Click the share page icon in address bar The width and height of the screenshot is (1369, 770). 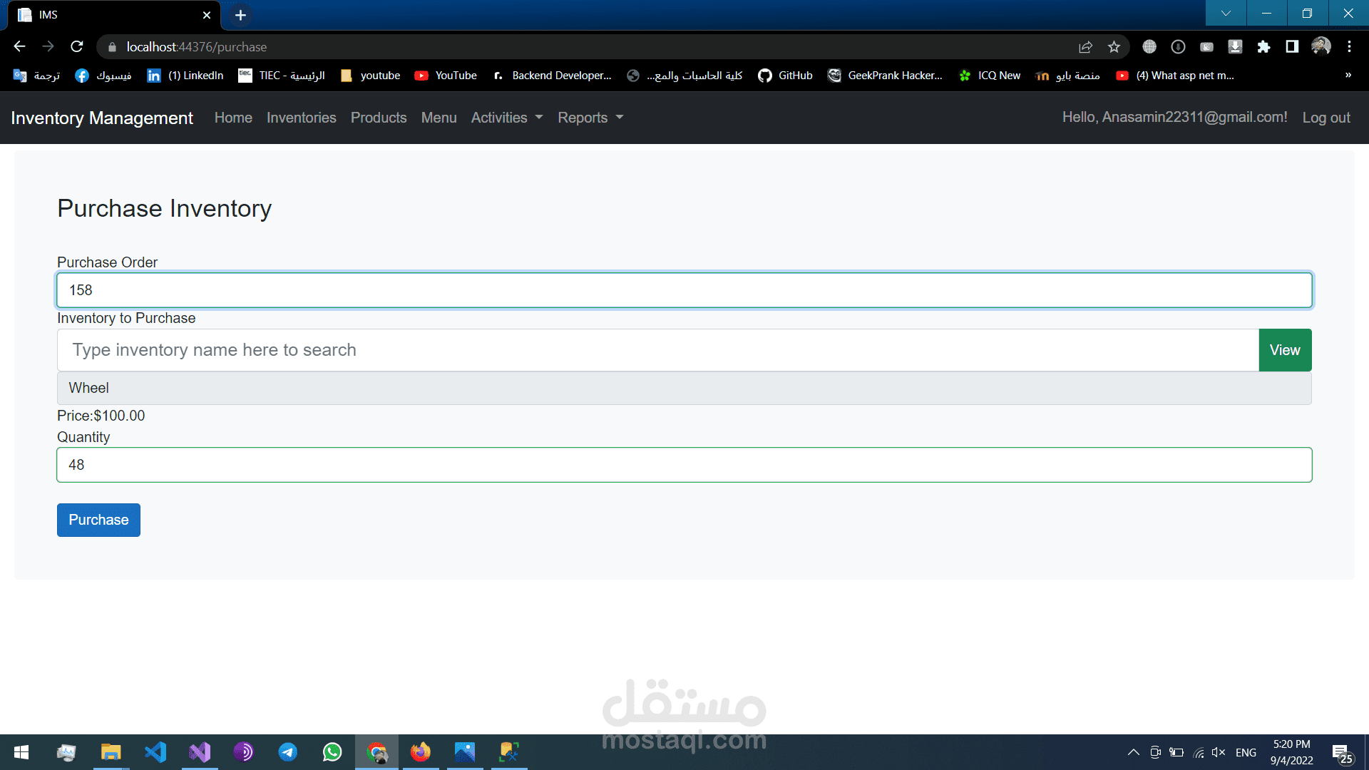[1085, 47]
